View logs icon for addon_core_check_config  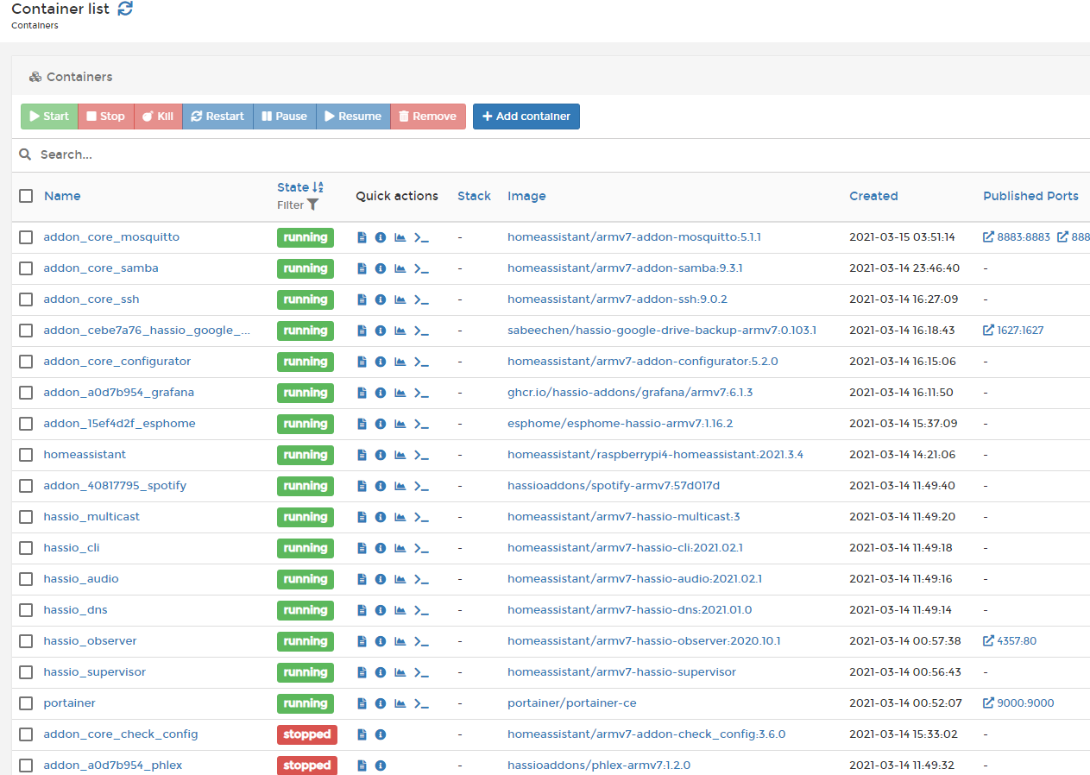(362, 734)
